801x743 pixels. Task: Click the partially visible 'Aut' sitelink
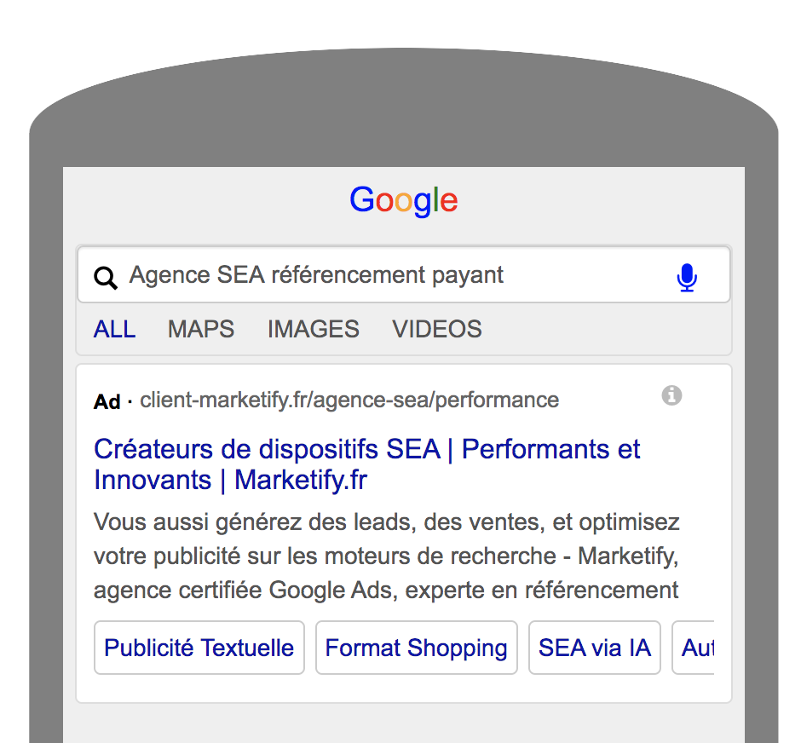click(x=696, y=648)
